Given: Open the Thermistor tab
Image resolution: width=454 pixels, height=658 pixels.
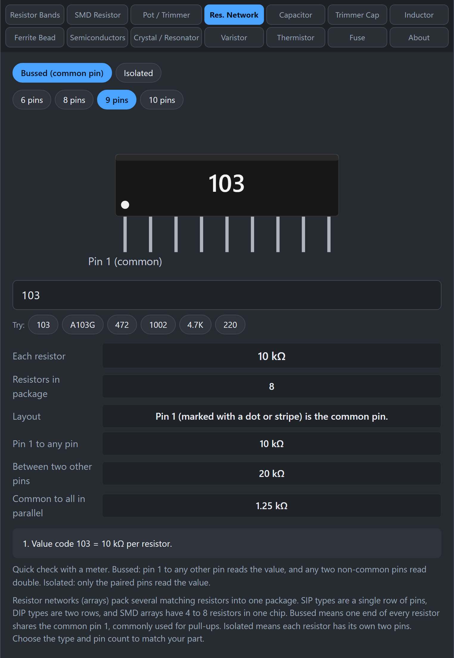Looking at the screenshot, I should 296,37.
